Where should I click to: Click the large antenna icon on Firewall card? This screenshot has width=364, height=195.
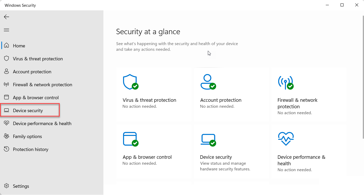pos(286,82)
